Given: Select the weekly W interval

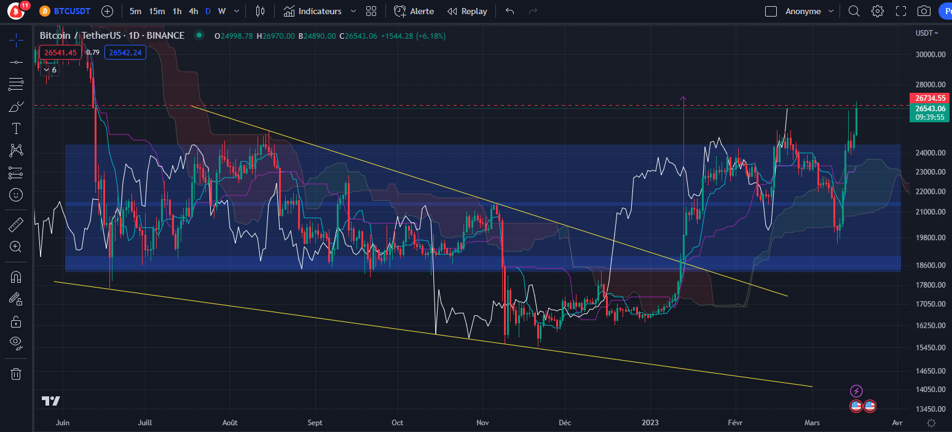Looking at the screenshot, I should pos(221,10).
